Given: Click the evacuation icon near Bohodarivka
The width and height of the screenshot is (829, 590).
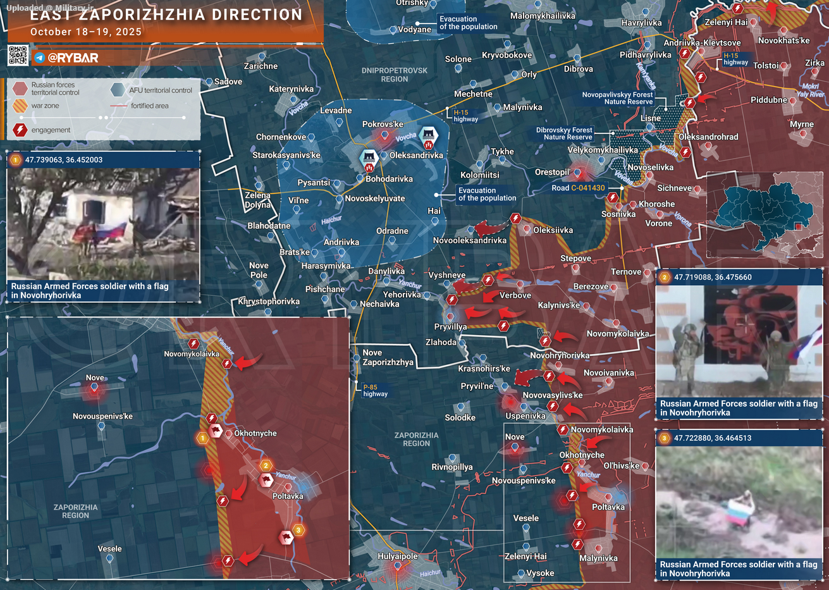Looking at the screenshot, I should click(x=369, y=157).
